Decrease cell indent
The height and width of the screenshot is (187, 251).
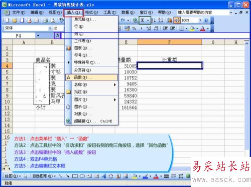(x=165, y=28)
